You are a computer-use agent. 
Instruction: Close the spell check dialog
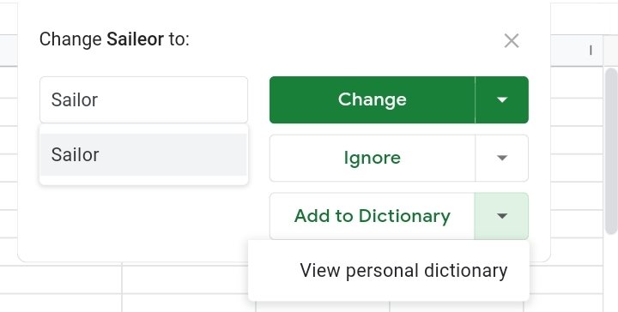(x=512, y=40)
